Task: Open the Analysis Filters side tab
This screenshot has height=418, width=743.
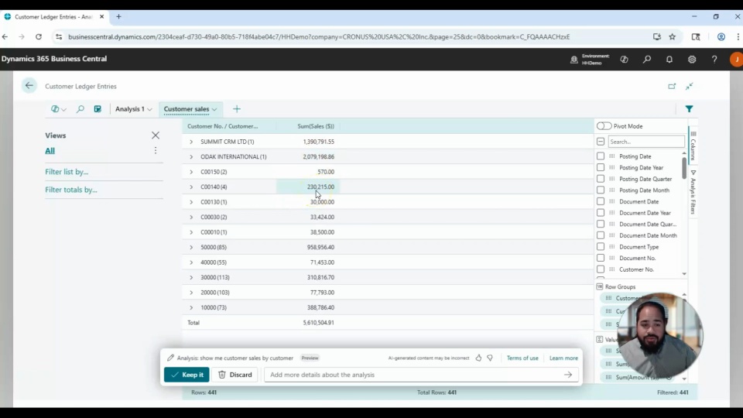Action: click(693, 193)
